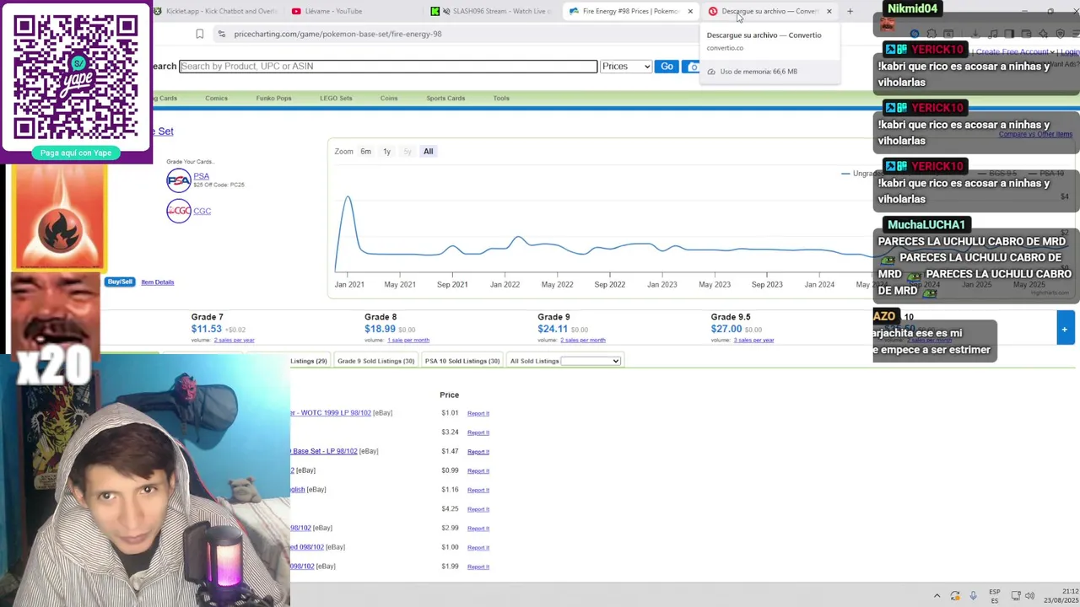Click the microphone tray icon

(x=973, y=596)
